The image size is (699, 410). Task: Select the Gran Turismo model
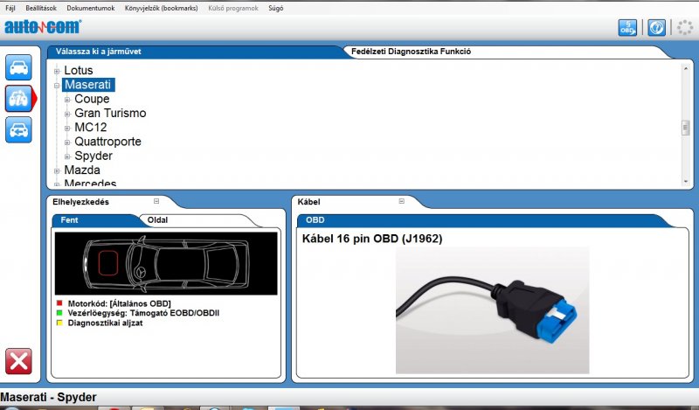click(110, 114)
